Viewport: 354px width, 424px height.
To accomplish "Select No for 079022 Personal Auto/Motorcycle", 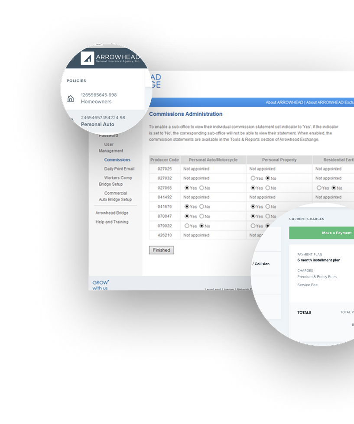I will click(x=201, y=226).
